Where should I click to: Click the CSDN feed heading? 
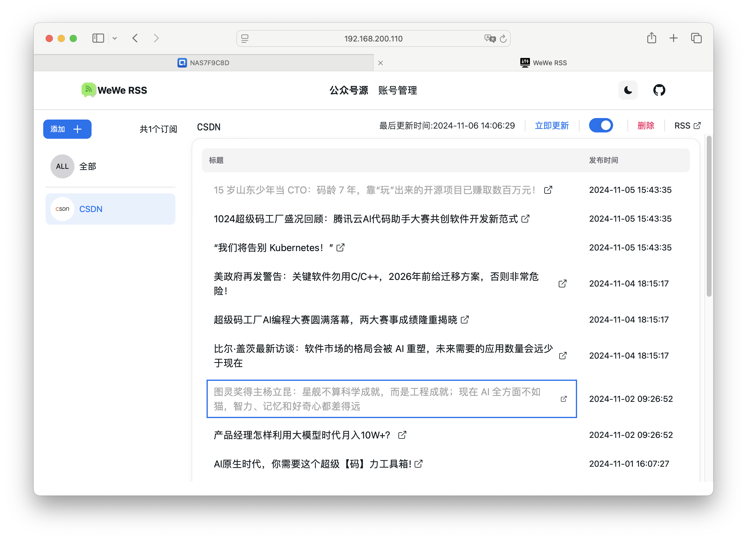click(208, 127)
